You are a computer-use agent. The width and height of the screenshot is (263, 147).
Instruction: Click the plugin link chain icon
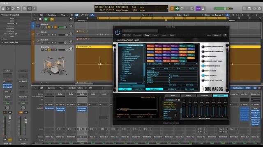[x=225, y=35]
